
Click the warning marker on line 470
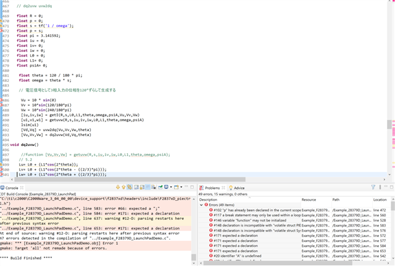coord(1,21)
